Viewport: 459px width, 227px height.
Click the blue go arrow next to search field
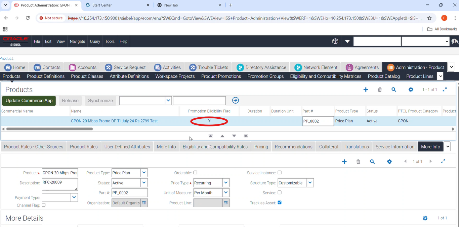236,100
